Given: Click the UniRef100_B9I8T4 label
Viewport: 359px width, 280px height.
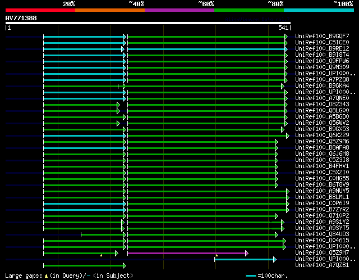Looking at the screenshot, I should pos(322,55).
